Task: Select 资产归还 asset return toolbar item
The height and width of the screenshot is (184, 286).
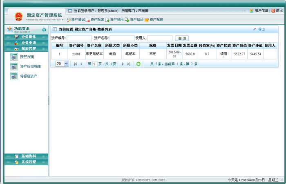Action: coord(134,19)
